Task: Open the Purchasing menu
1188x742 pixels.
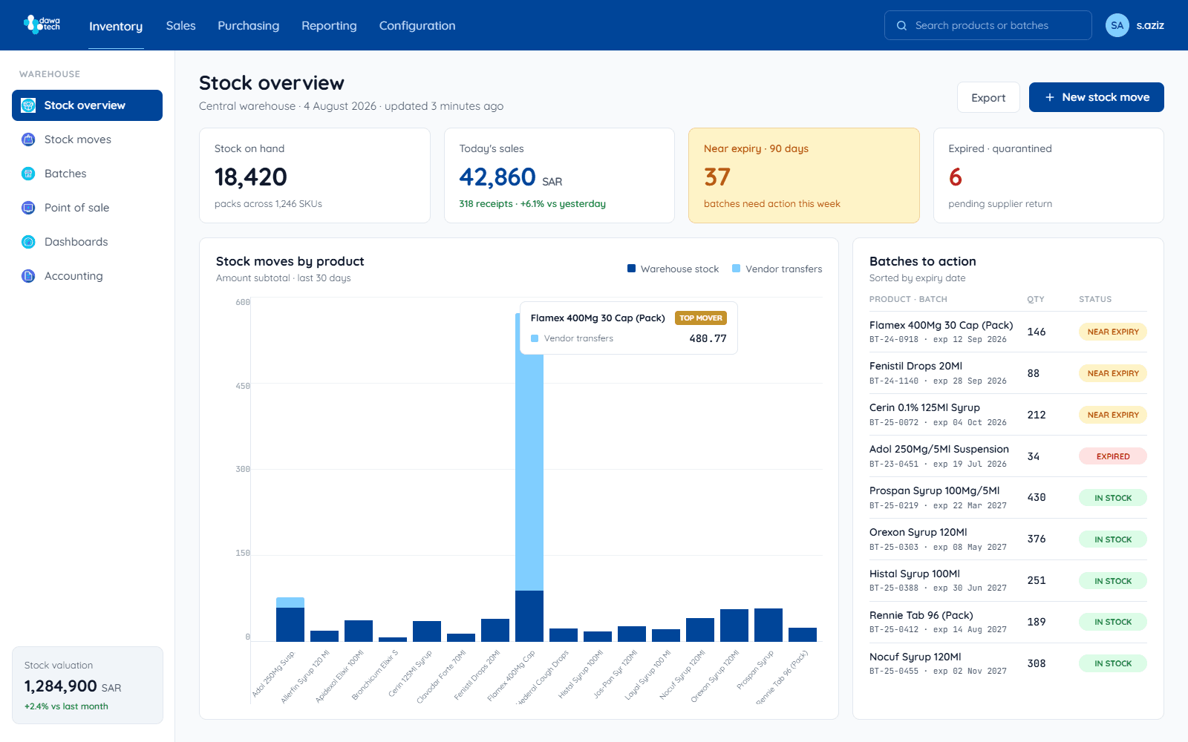Action: (x=249, y=25)
